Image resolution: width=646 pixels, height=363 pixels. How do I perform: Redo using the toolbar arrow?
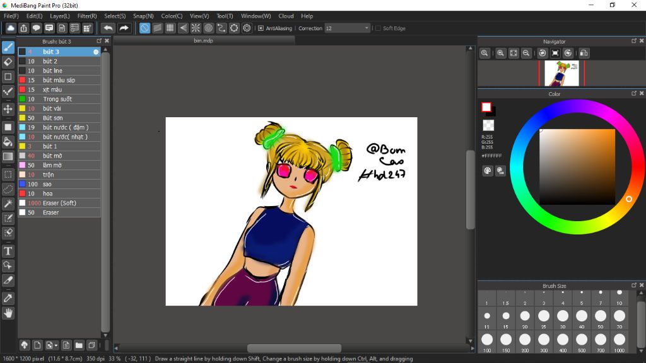click(x=124, y=28)
